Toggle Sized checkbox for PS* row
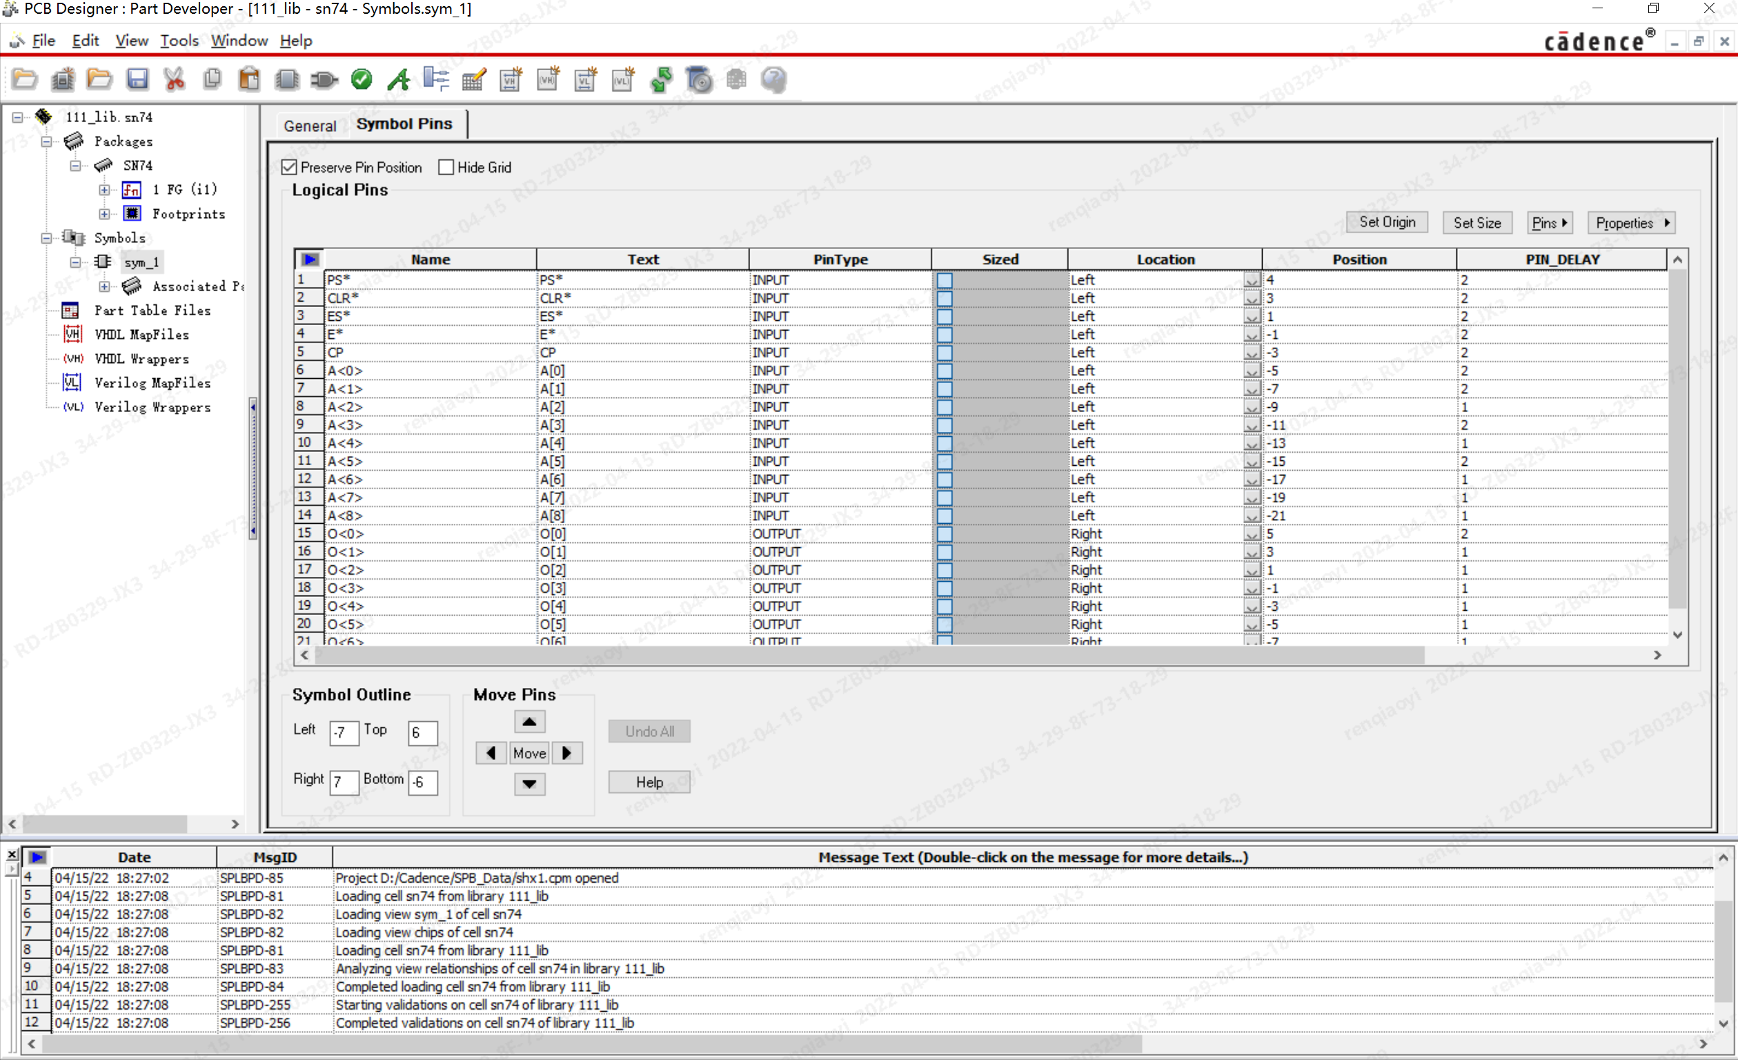This screenshot has height=1060, width=1738. point(945,280)
